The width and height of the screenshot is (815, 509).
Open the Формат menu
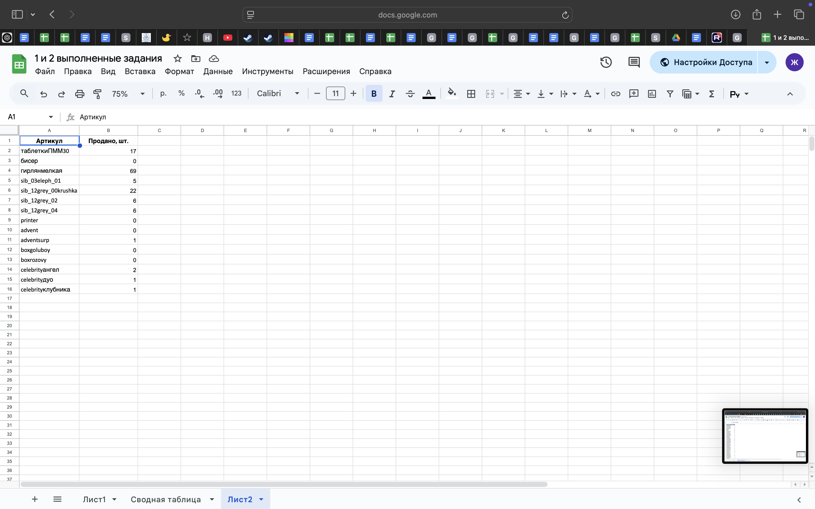[179, 71]
